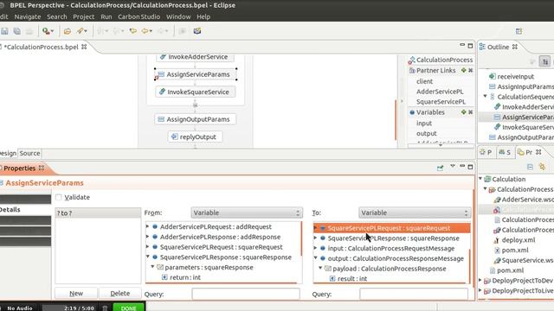
Task: Select 'input : CalculationProcessRequestMessage' in To tree
Action: (x=391, y=248)
